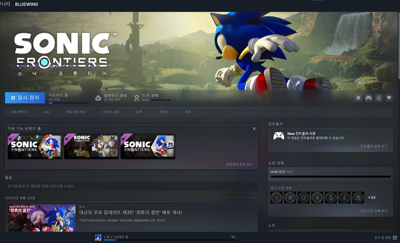
Task: Click the 2023년 9월 29일 date heading
Action: (x=20, y=198)
